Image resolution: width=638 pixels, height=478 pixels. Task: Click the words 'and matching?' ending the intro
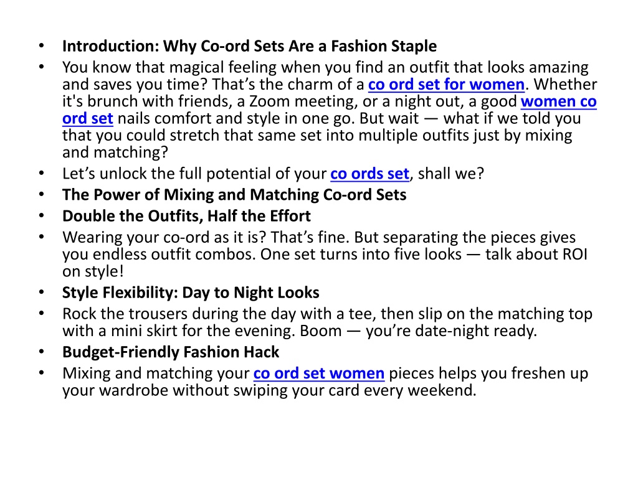[115, 152]
